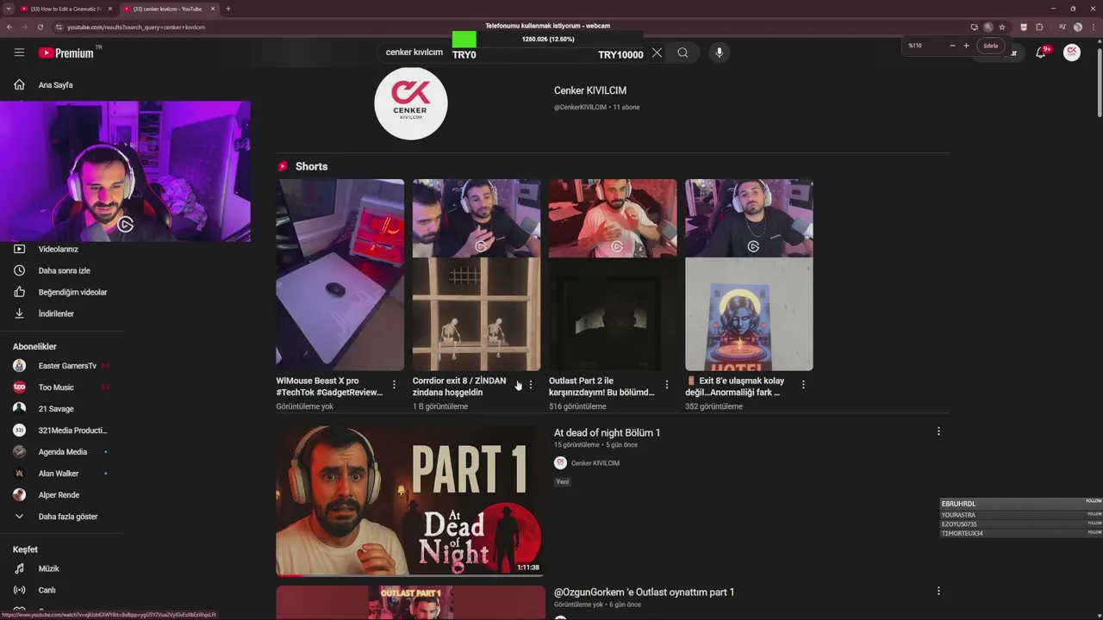The height and width of the screenshot is (620, 1103).
Task: Open the notifications bell
Action: coord(1041,53)
